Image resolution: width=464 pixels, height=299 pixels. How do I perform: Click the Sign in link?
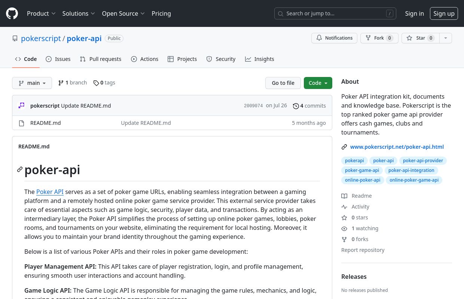pyautogui.click(x=415, y=13)
